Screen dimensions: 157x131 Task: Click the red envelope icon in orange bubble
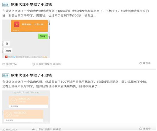[17, 24]
